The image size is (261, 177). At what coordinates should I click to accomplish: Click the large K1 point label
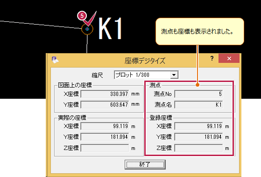(110, 28)
